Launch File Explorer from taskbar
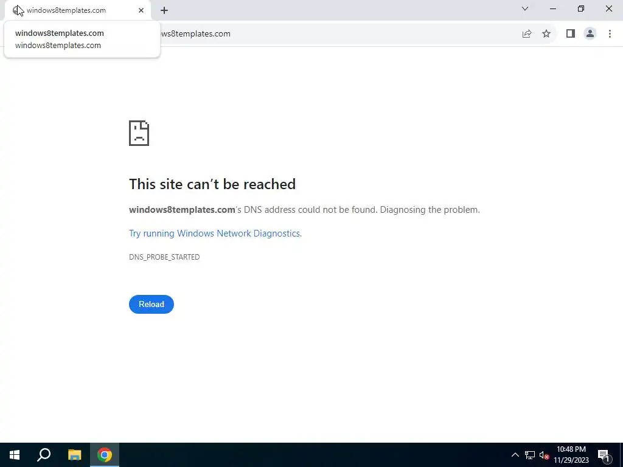The image size is (623, 467). [74, 455]
